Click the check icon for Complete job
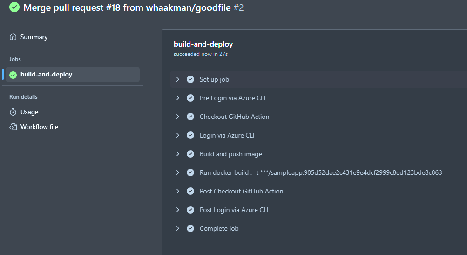The width and height of the screenshot is (467, 255). (190, 228)
